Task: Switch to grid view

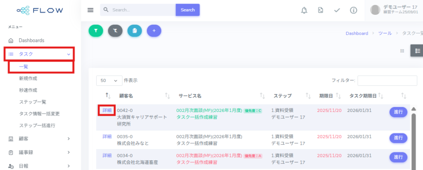Action: tap(402, 51)
